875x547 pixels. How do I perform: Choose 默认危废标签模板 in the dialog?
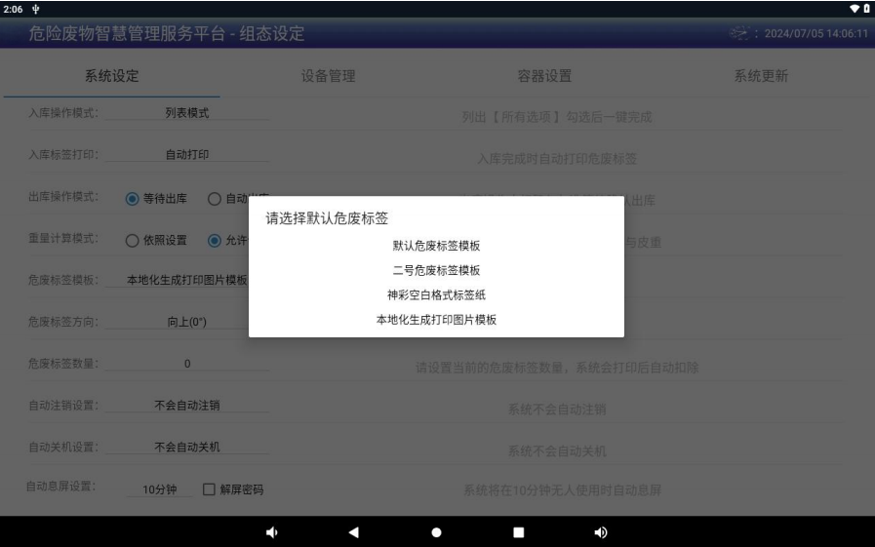coord(436,246)
